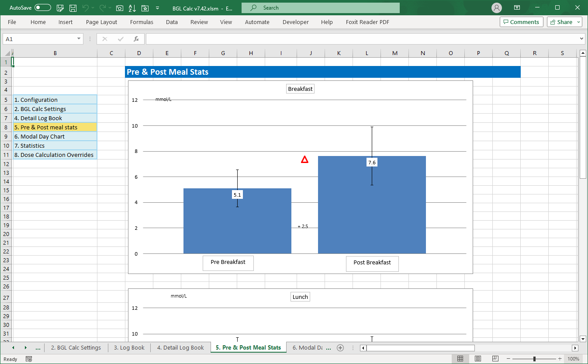Image resolution: width=588 pixels, height=364 pixels.
Task: Open the Review ribbon tab
Action: pyautogui.click(x=199, y=22)
